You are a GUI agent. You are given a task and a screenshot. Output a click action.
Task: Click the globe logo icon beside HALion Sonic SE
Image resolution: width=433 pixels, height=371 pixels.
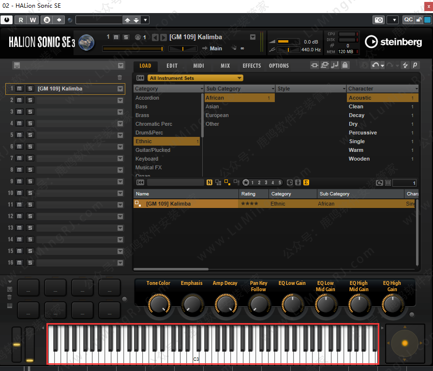pyautogui.click(x=87, y=43)
